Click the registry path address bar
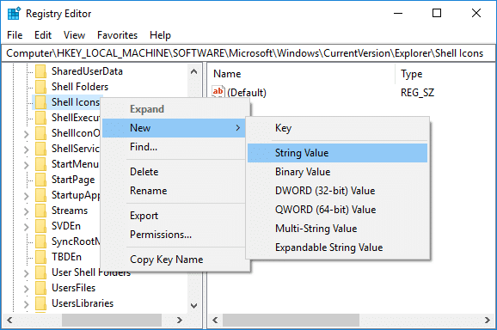497x330 pixels. [x=248, y=53]
